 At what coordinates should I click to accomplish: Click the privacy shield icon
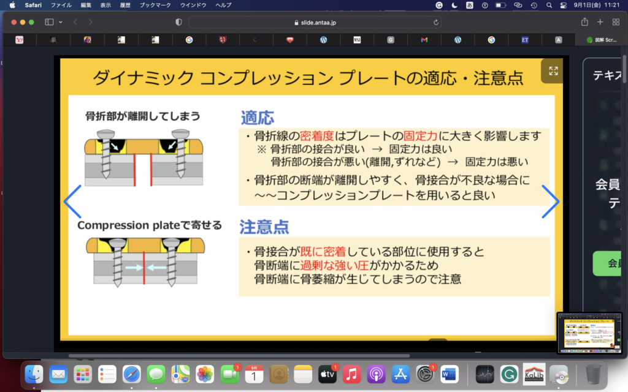coord(178,22)
